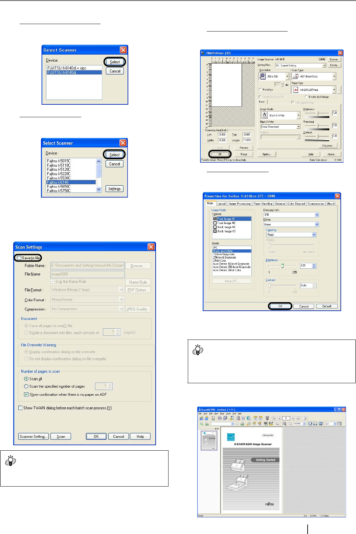Toggle the Predefine checkbox in TWAIN Driver
The width and height of the screenshot is (356, 534).
(260, 90)
